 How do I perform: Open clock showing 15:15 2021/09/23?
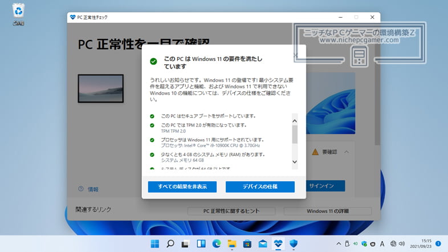(x=421, y=243)
